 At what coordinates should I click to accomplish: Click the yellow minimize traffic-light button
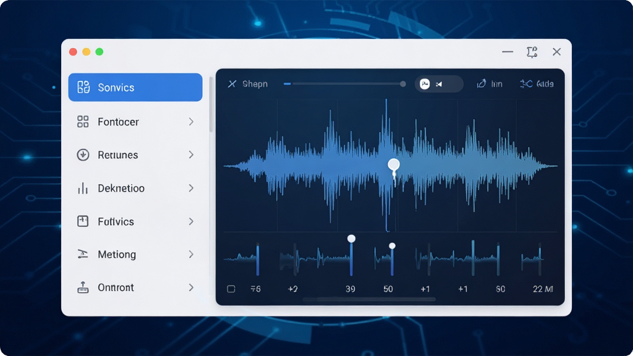click(x=87, y=52)
